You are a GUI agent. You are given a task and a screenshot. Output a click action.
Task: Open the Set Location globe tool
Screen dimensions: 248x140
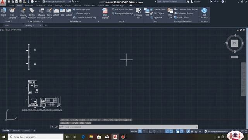[204, 13]
